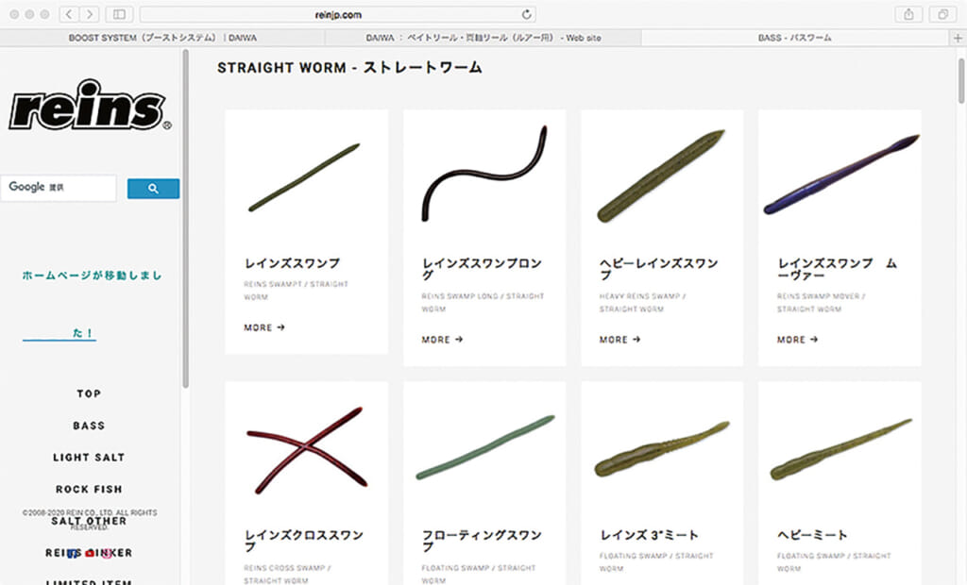Click the レインズ 3"ミート product title

[x=649, y=535]
